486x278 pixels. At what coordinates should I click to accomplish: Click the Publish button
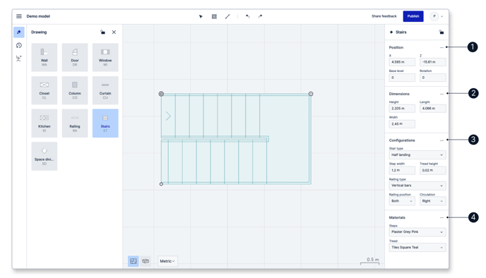coord(413,16)
